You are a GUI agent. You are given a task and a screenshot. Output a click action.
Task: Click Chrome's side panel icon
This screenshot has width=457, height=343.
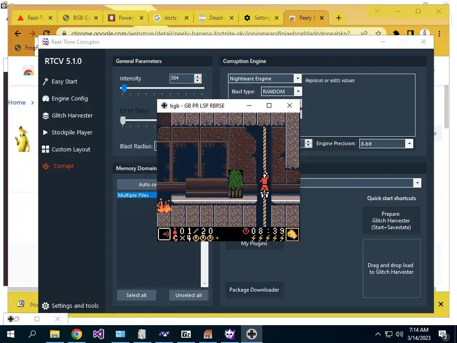(x=411, y=33)
